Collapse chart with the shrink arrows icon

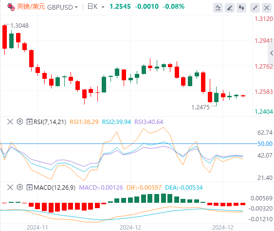(255, 8)
